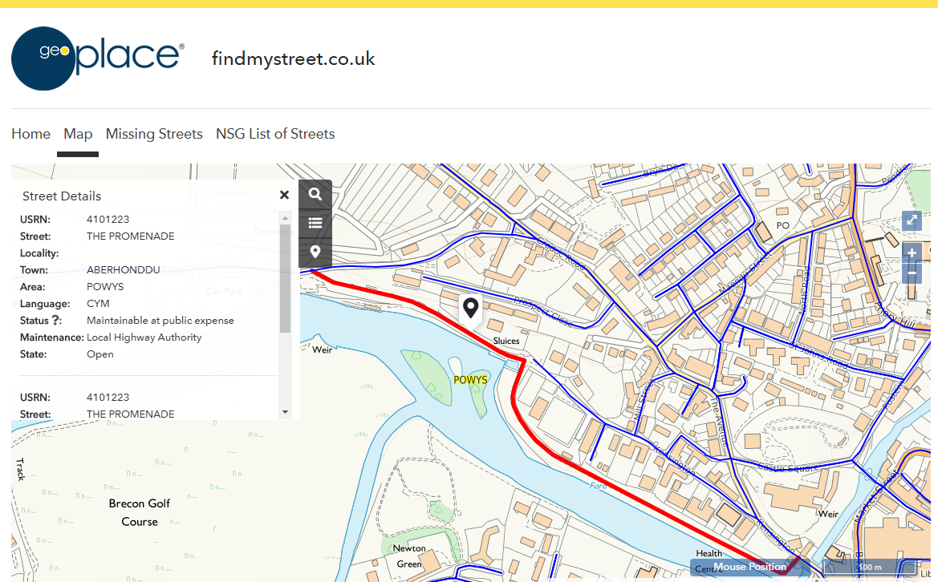938x582 pixels.
Task: Toggle the Mouse Position display
Action: 749,567
